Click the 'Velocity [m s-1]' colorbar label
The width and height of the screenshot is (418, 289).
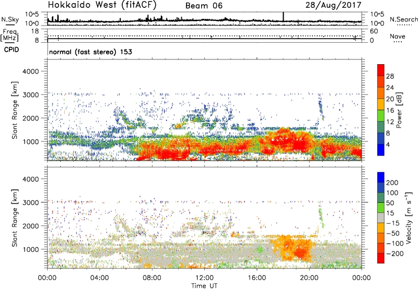(409, 218)
